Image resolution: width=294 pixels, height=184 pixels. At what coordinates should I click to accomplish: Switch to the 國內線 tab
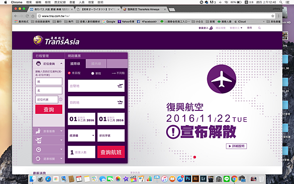pyautogui.click(x=96, y=64)
